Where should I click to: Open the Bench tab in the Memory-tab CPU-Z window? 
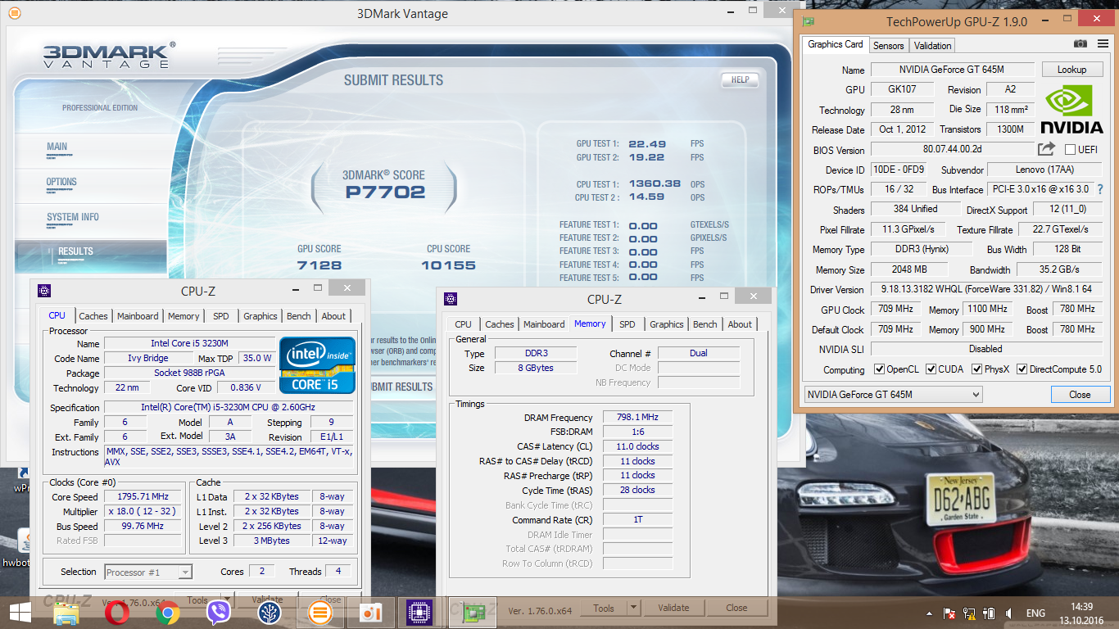[704, 324]
